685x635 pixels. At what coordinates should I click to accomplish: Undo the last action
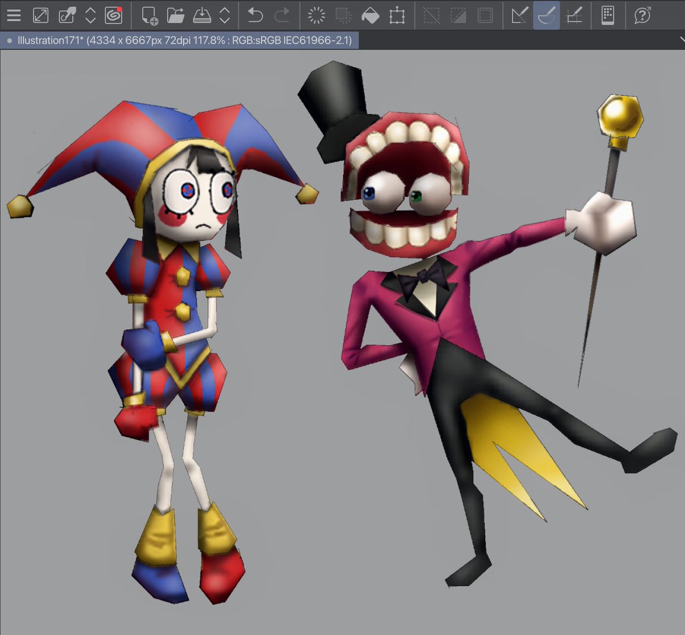tap(255, 15)
